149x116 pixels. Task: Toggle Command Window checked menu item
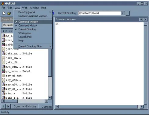(33, 22)
